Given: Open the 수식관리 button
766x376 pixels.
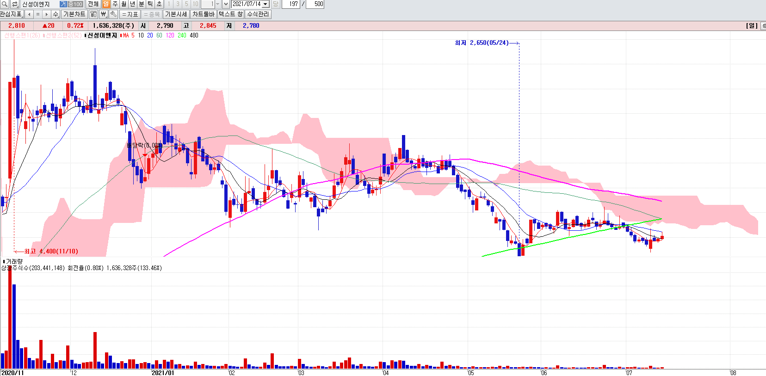Looking at the screenshot, I should 258,14.
